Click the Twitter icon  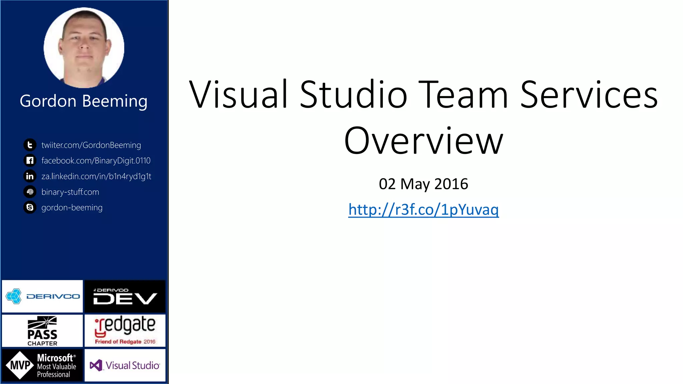(x=30, y=145)
